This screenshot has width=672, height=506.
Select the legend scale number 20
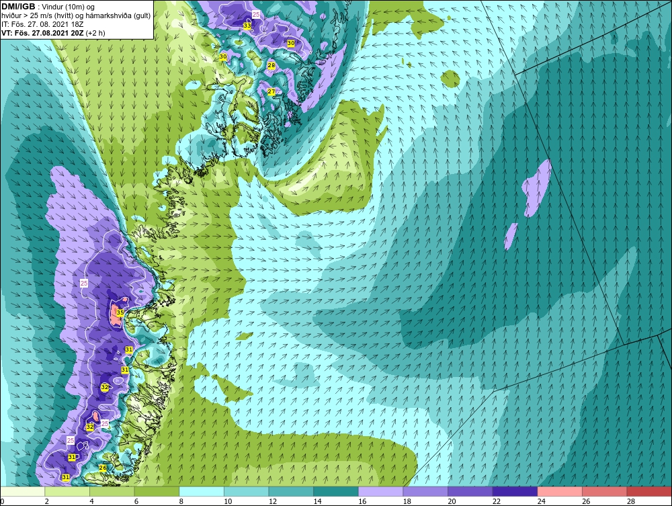click(452, 501)
